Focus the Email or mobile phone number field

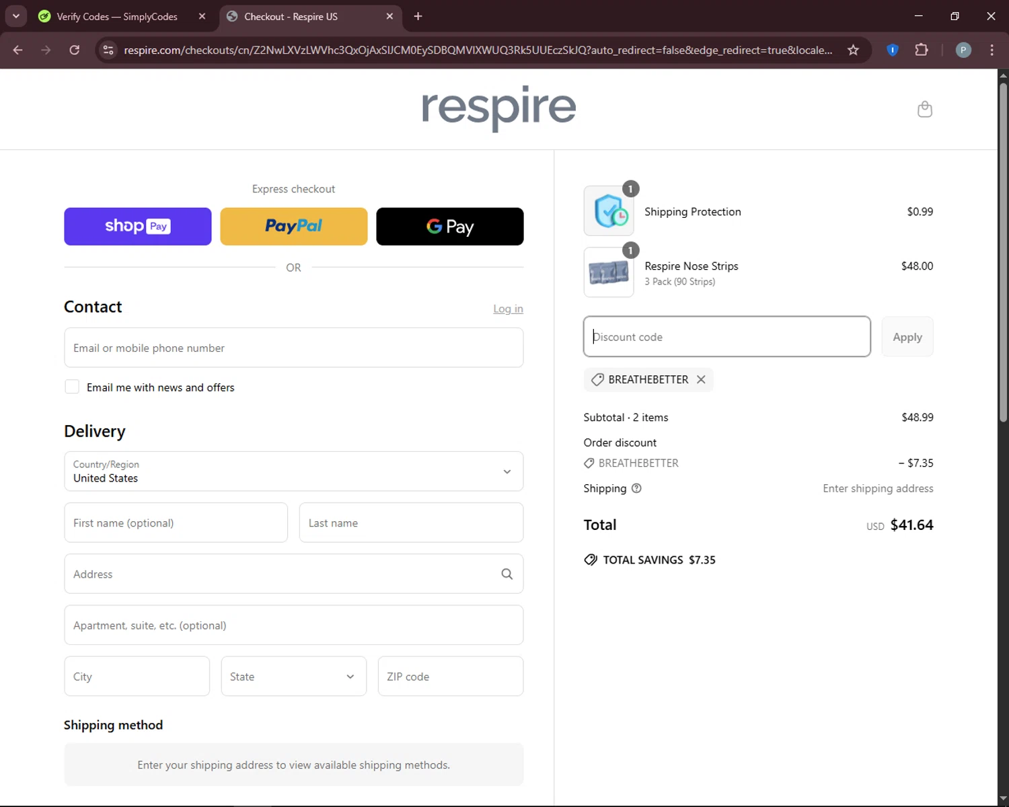(x=294, y=348)
